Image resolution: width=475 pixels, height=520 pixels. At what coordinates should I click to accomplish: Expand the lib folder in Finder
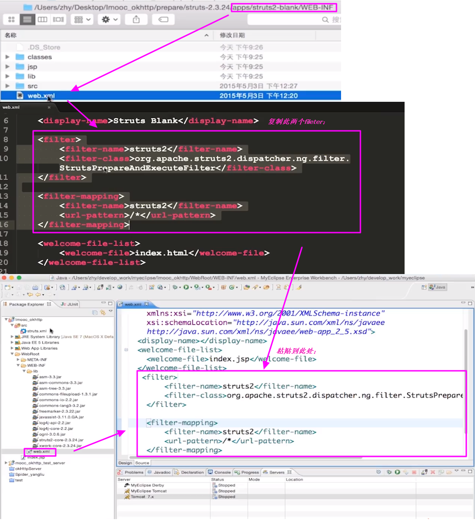[7, 76]
